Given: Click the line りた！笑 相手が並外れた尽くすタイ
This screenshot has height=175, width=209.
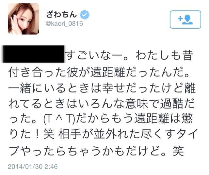Looking at the screenshot, I should click(103, 135).
